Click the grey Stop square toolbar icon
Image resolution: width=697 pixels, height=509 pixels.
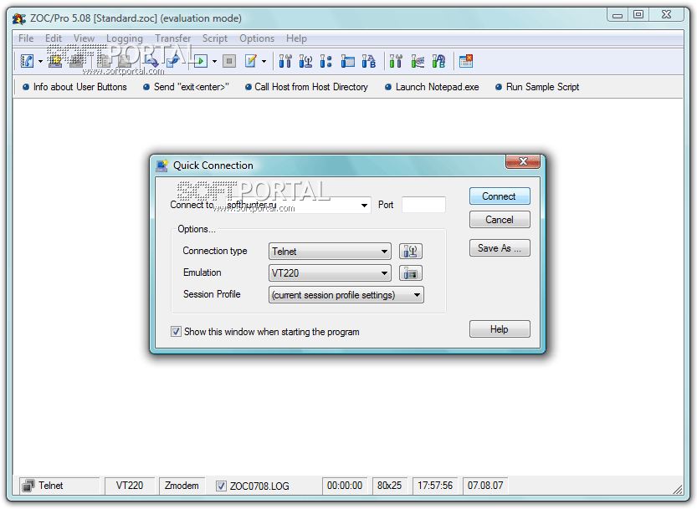pyautogui.click(x=229, y=61)
